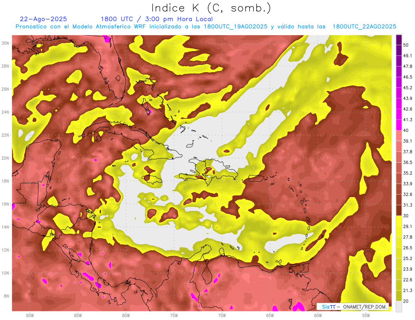
Task: Pick the dark brown swatch between 30 and 31.3
Action: pos(399,211)
